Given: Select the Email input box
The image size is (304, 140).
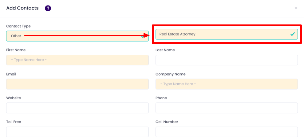Looking at the screenshot, I should (77, 84).
